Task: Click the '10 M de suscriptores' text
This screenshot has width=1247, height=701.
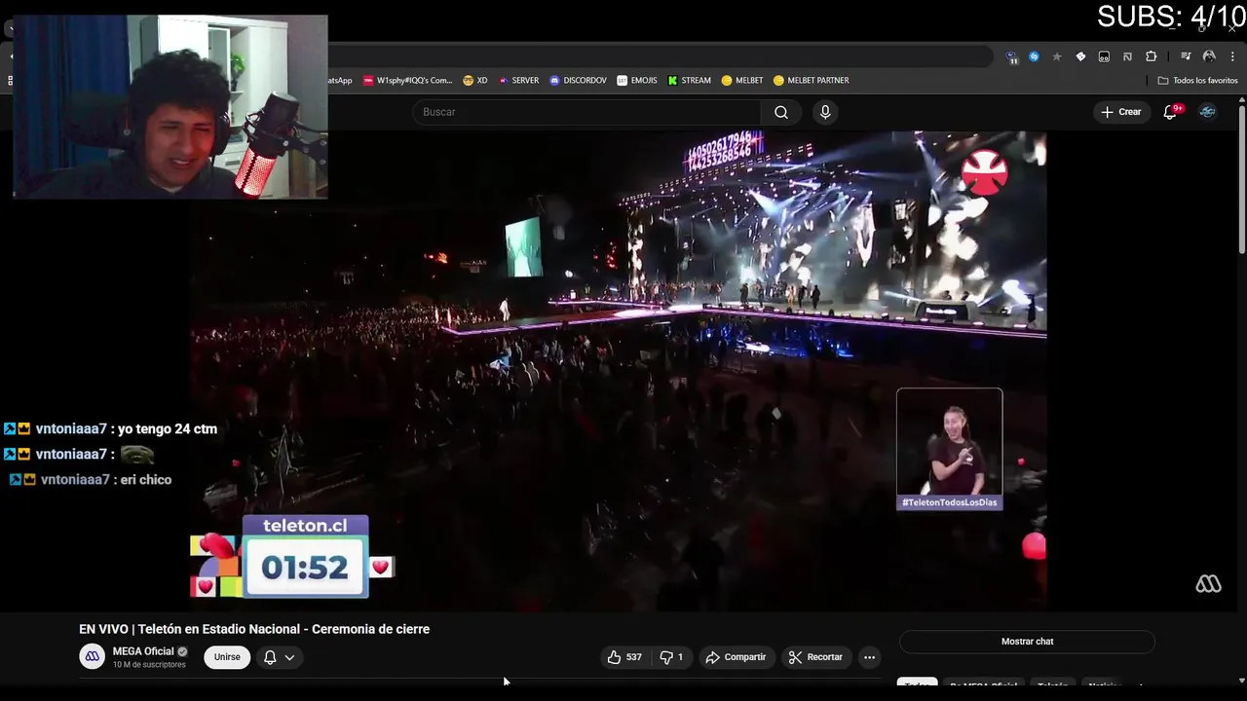Action: click(x=149, y=665)
